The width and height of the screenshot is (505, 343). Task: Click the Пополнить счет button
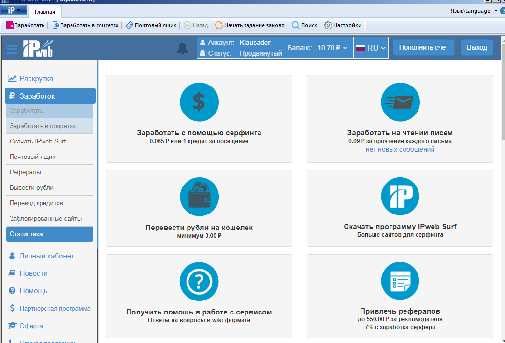pyautogui.click(x=423, y=48)
